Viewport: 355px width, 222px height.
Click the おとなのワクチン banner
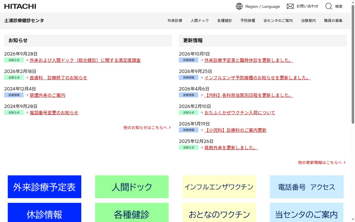click(x=219, y=213)
